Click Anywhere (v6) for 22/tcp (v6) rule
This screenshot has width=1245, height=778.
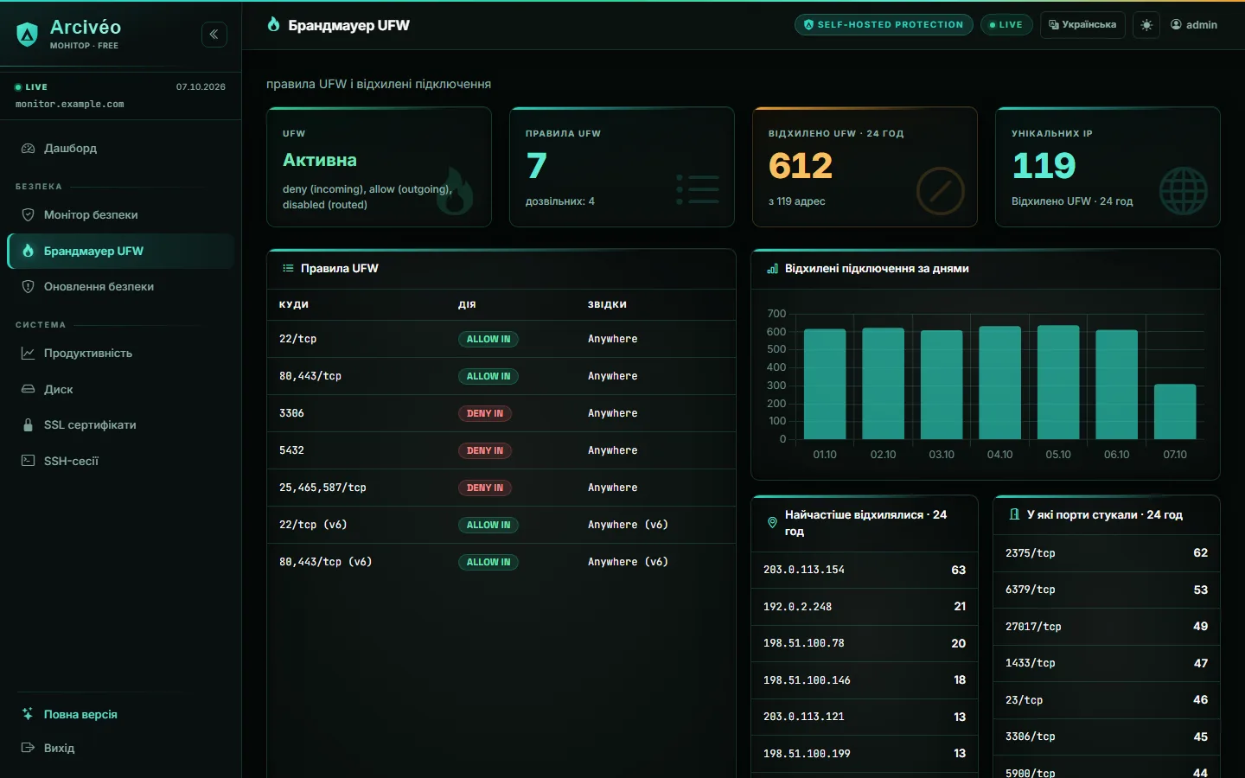click(628, 525)
